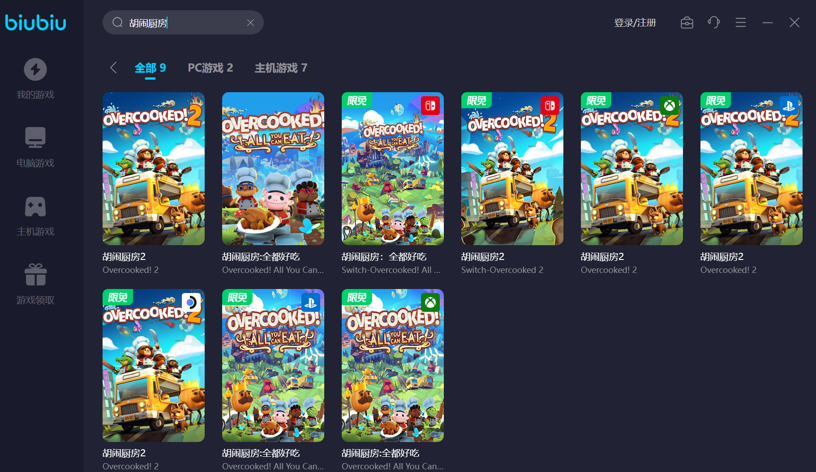Open PC 胡闹厨房:全都好吃 cover without badge
The image size is (816, 472).
[x=273, y=169]
